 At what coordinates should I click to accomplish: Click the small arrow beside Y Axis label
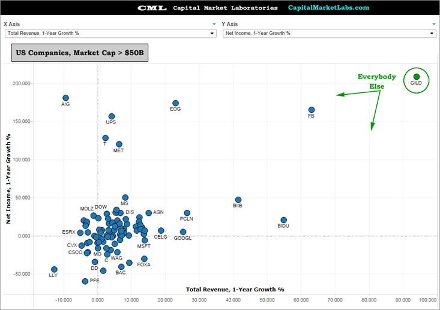pyautogui.click(x=434, y=24)
